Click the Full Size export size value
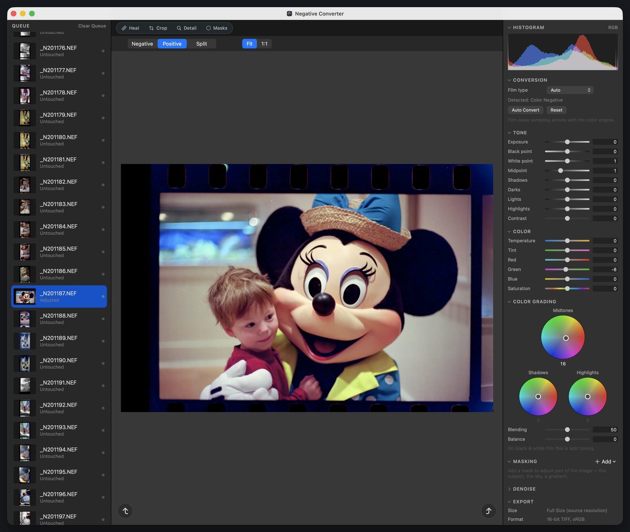Viewport: 630px width, 532px height. tap(577, 510)
